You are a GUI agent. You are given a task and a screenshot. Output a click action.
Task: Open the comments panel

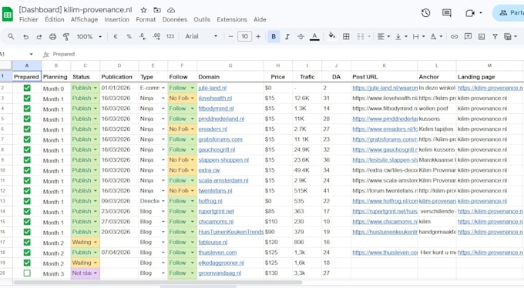(x=447, y=13)
